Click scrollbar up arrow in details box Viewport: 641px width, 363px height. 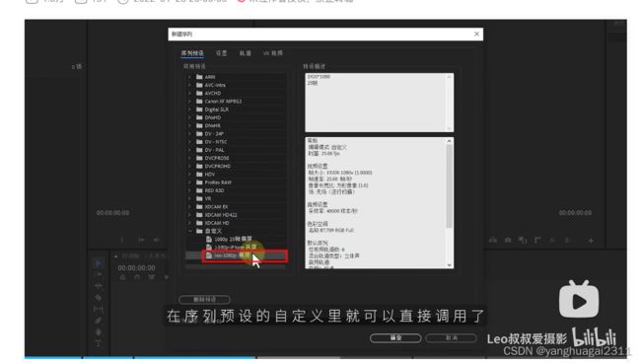pyautogui.click(x=450, y=141)
